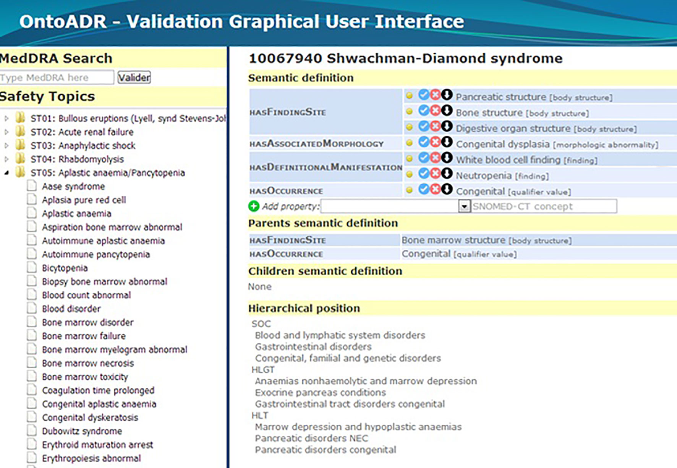
Task: Open Autoimmune aplastic anaemia entry
Action: (x=104, y=241)
